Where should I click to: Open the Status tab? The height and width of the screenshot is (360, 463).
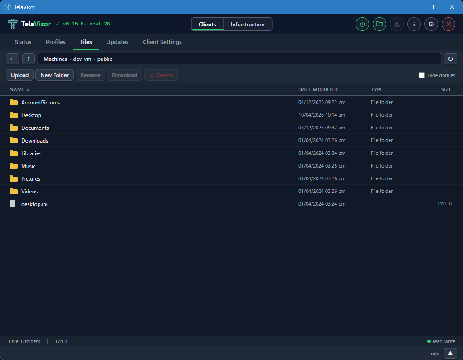(23, 42)
